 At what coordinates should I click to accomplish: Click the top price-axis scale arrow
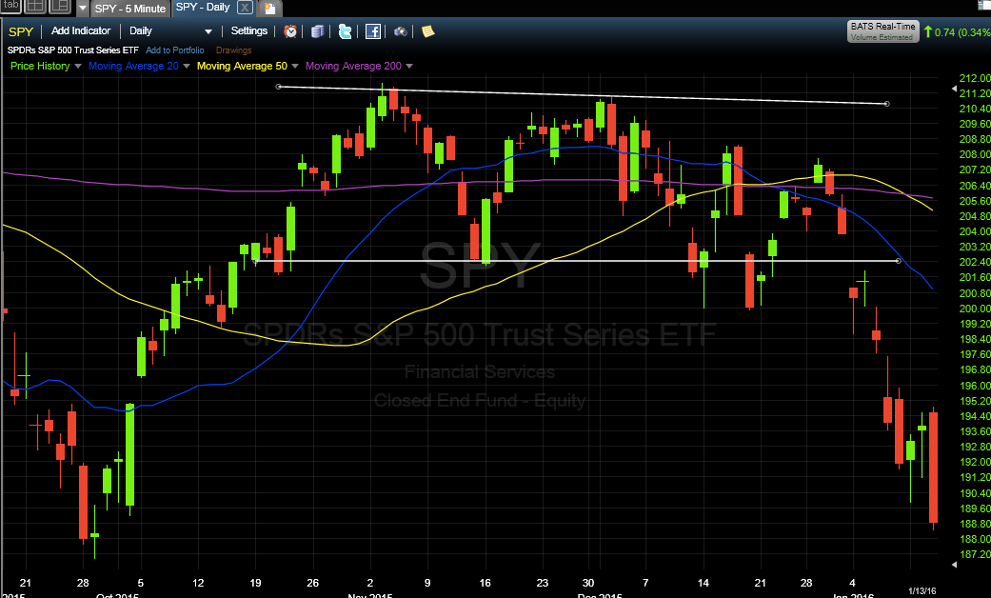(954, 90)
